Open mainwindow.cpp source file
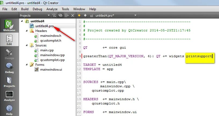 point(52,55)
